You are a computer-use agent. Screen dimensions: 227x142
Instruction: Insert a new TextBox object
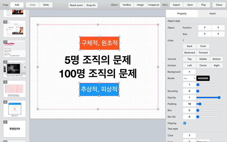pyautogui.click(x=127, y=5)
